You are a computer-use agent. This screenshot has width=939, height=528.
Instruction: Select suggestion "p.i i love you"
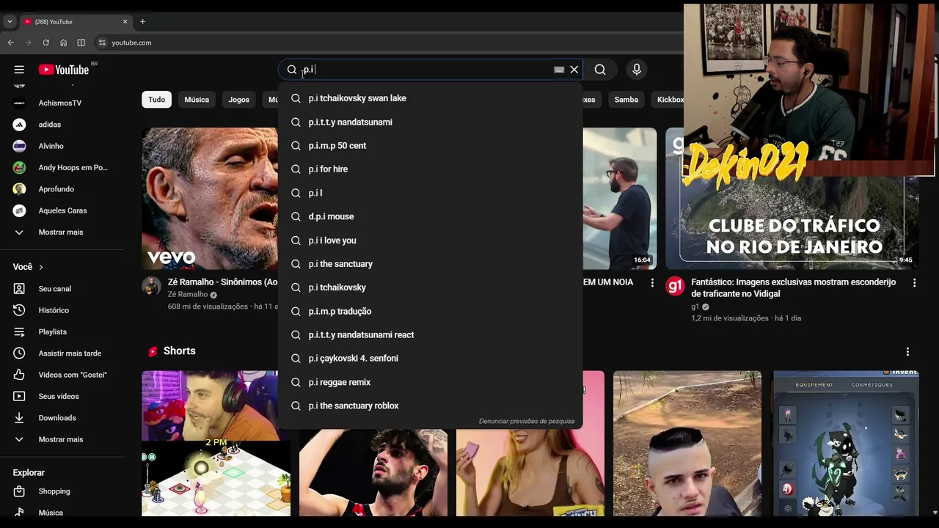point(431,240)
